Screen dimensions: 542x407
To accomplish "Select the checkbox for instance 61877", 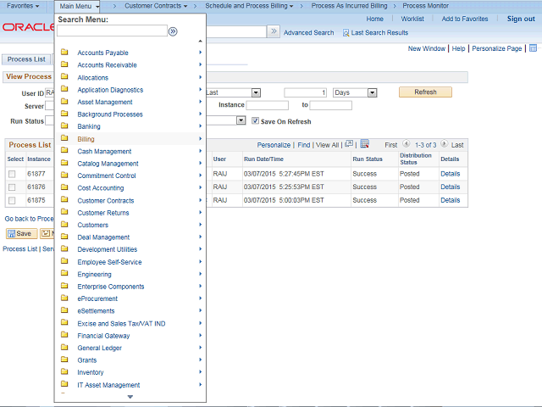I will [12, 174].
